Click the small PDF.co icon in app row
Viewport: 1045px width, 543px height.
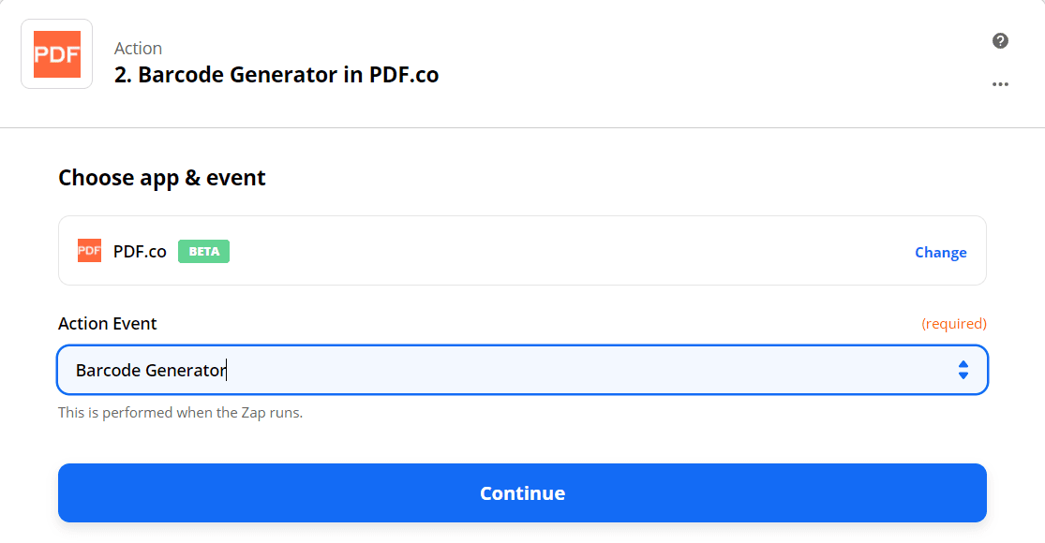click(89, 251)
